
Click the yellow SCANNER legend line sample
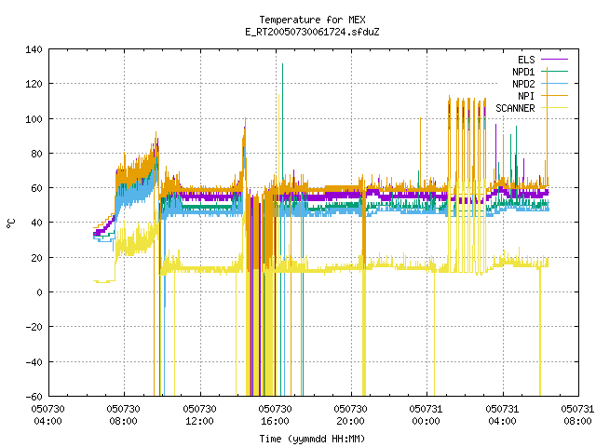pos(554,108)
